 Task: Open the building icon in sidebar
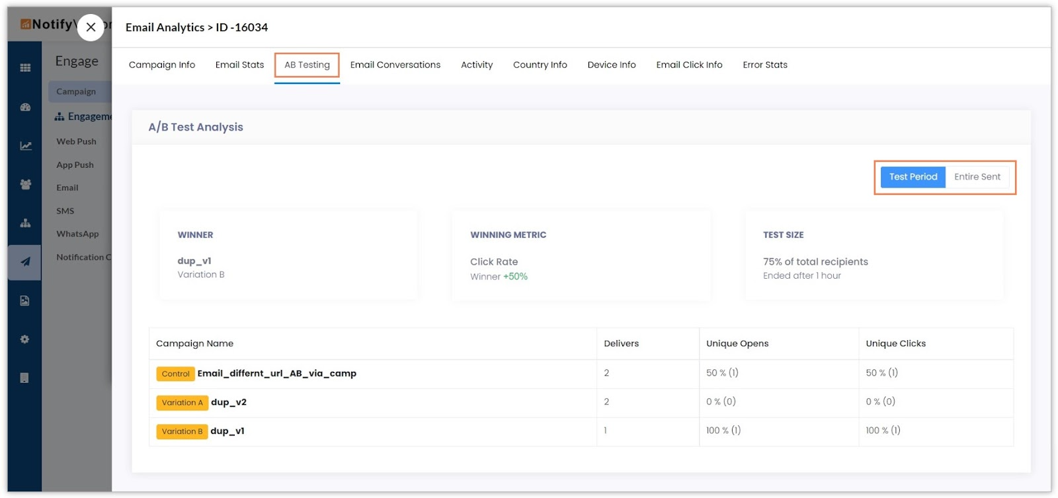click(x=25, y=378)
